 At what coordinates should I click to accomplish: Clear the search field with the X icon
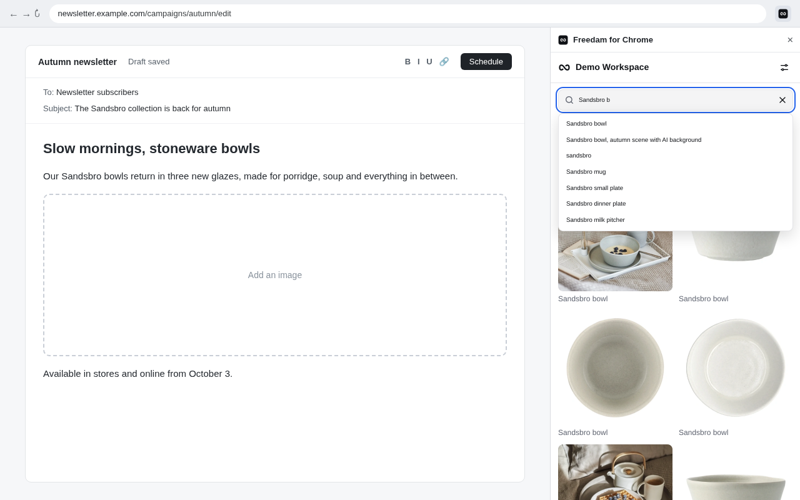click(x=782, y=100)
